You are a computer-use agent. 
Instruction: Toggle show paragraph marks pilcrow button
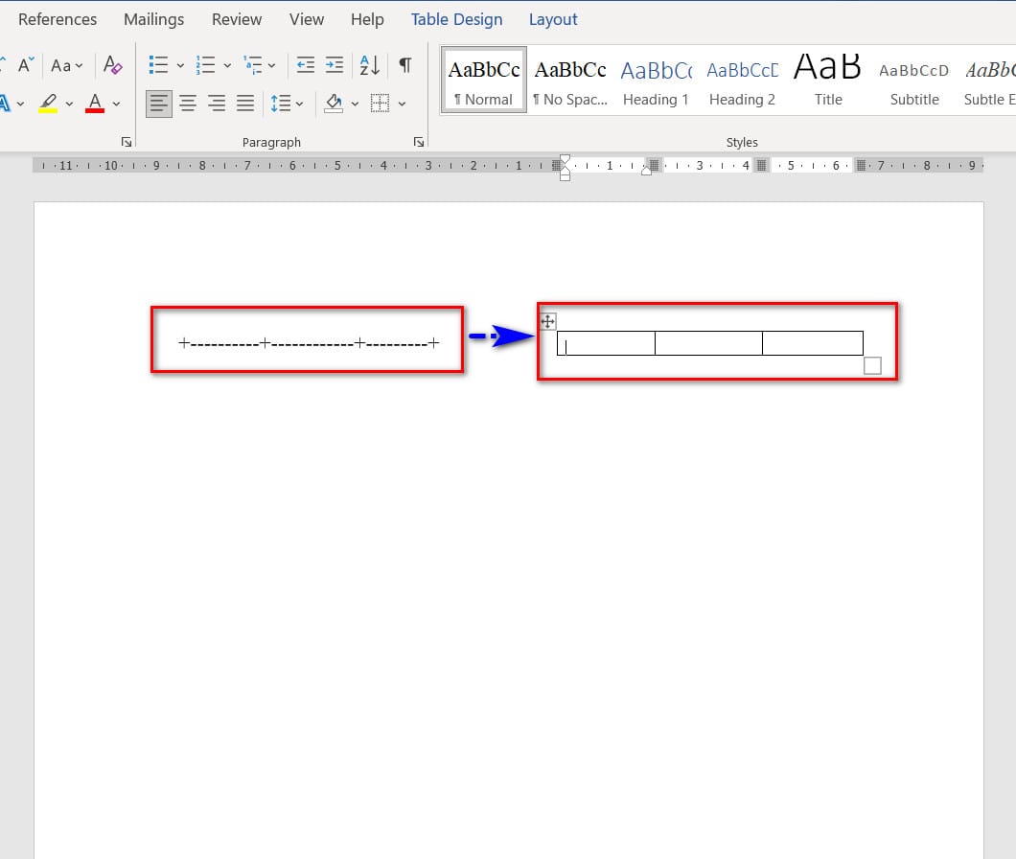pyautogui.click(x=405, y=65)
